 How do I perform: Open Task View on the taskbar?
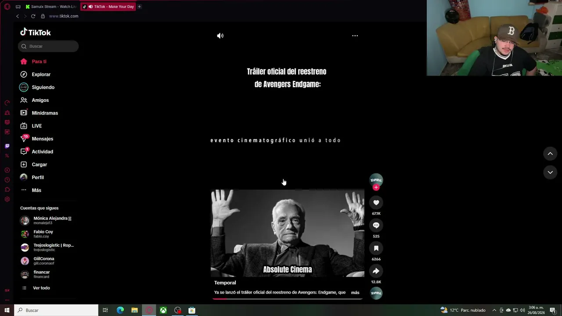pos(105,310)
